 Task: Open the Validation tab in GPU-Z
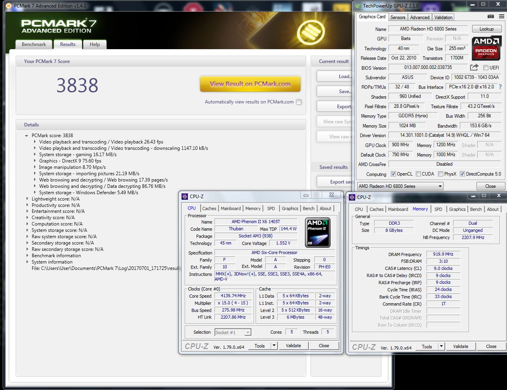(x=443, y=17)
